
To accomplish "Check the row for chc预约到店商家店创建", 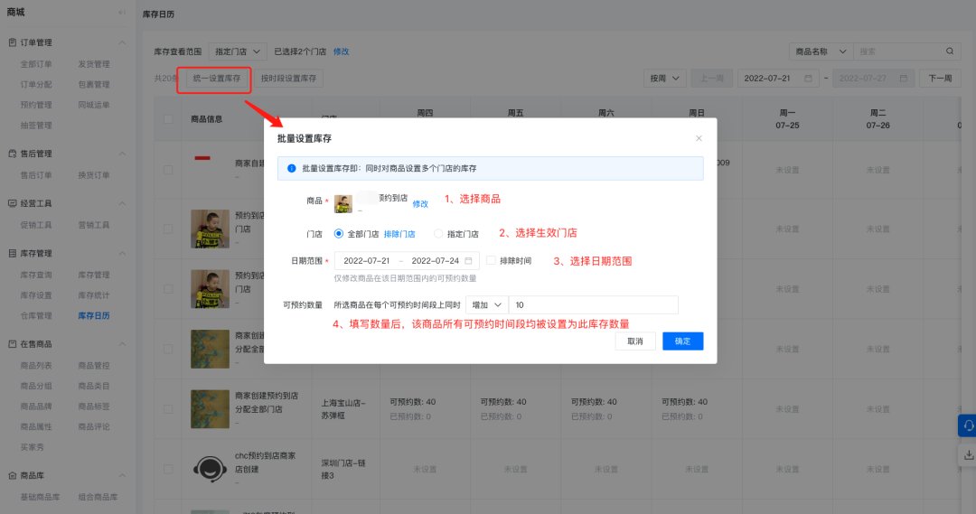I will [168, 469].
